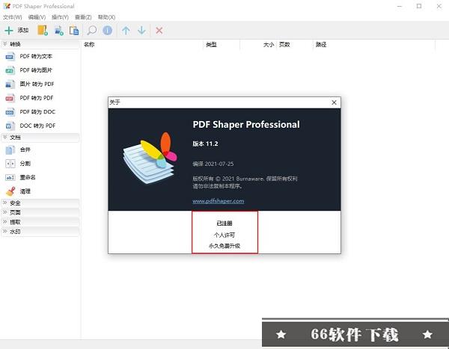Expand the 页面 sidebar section
Screen dimensions: 449x349
coord(40,212)
